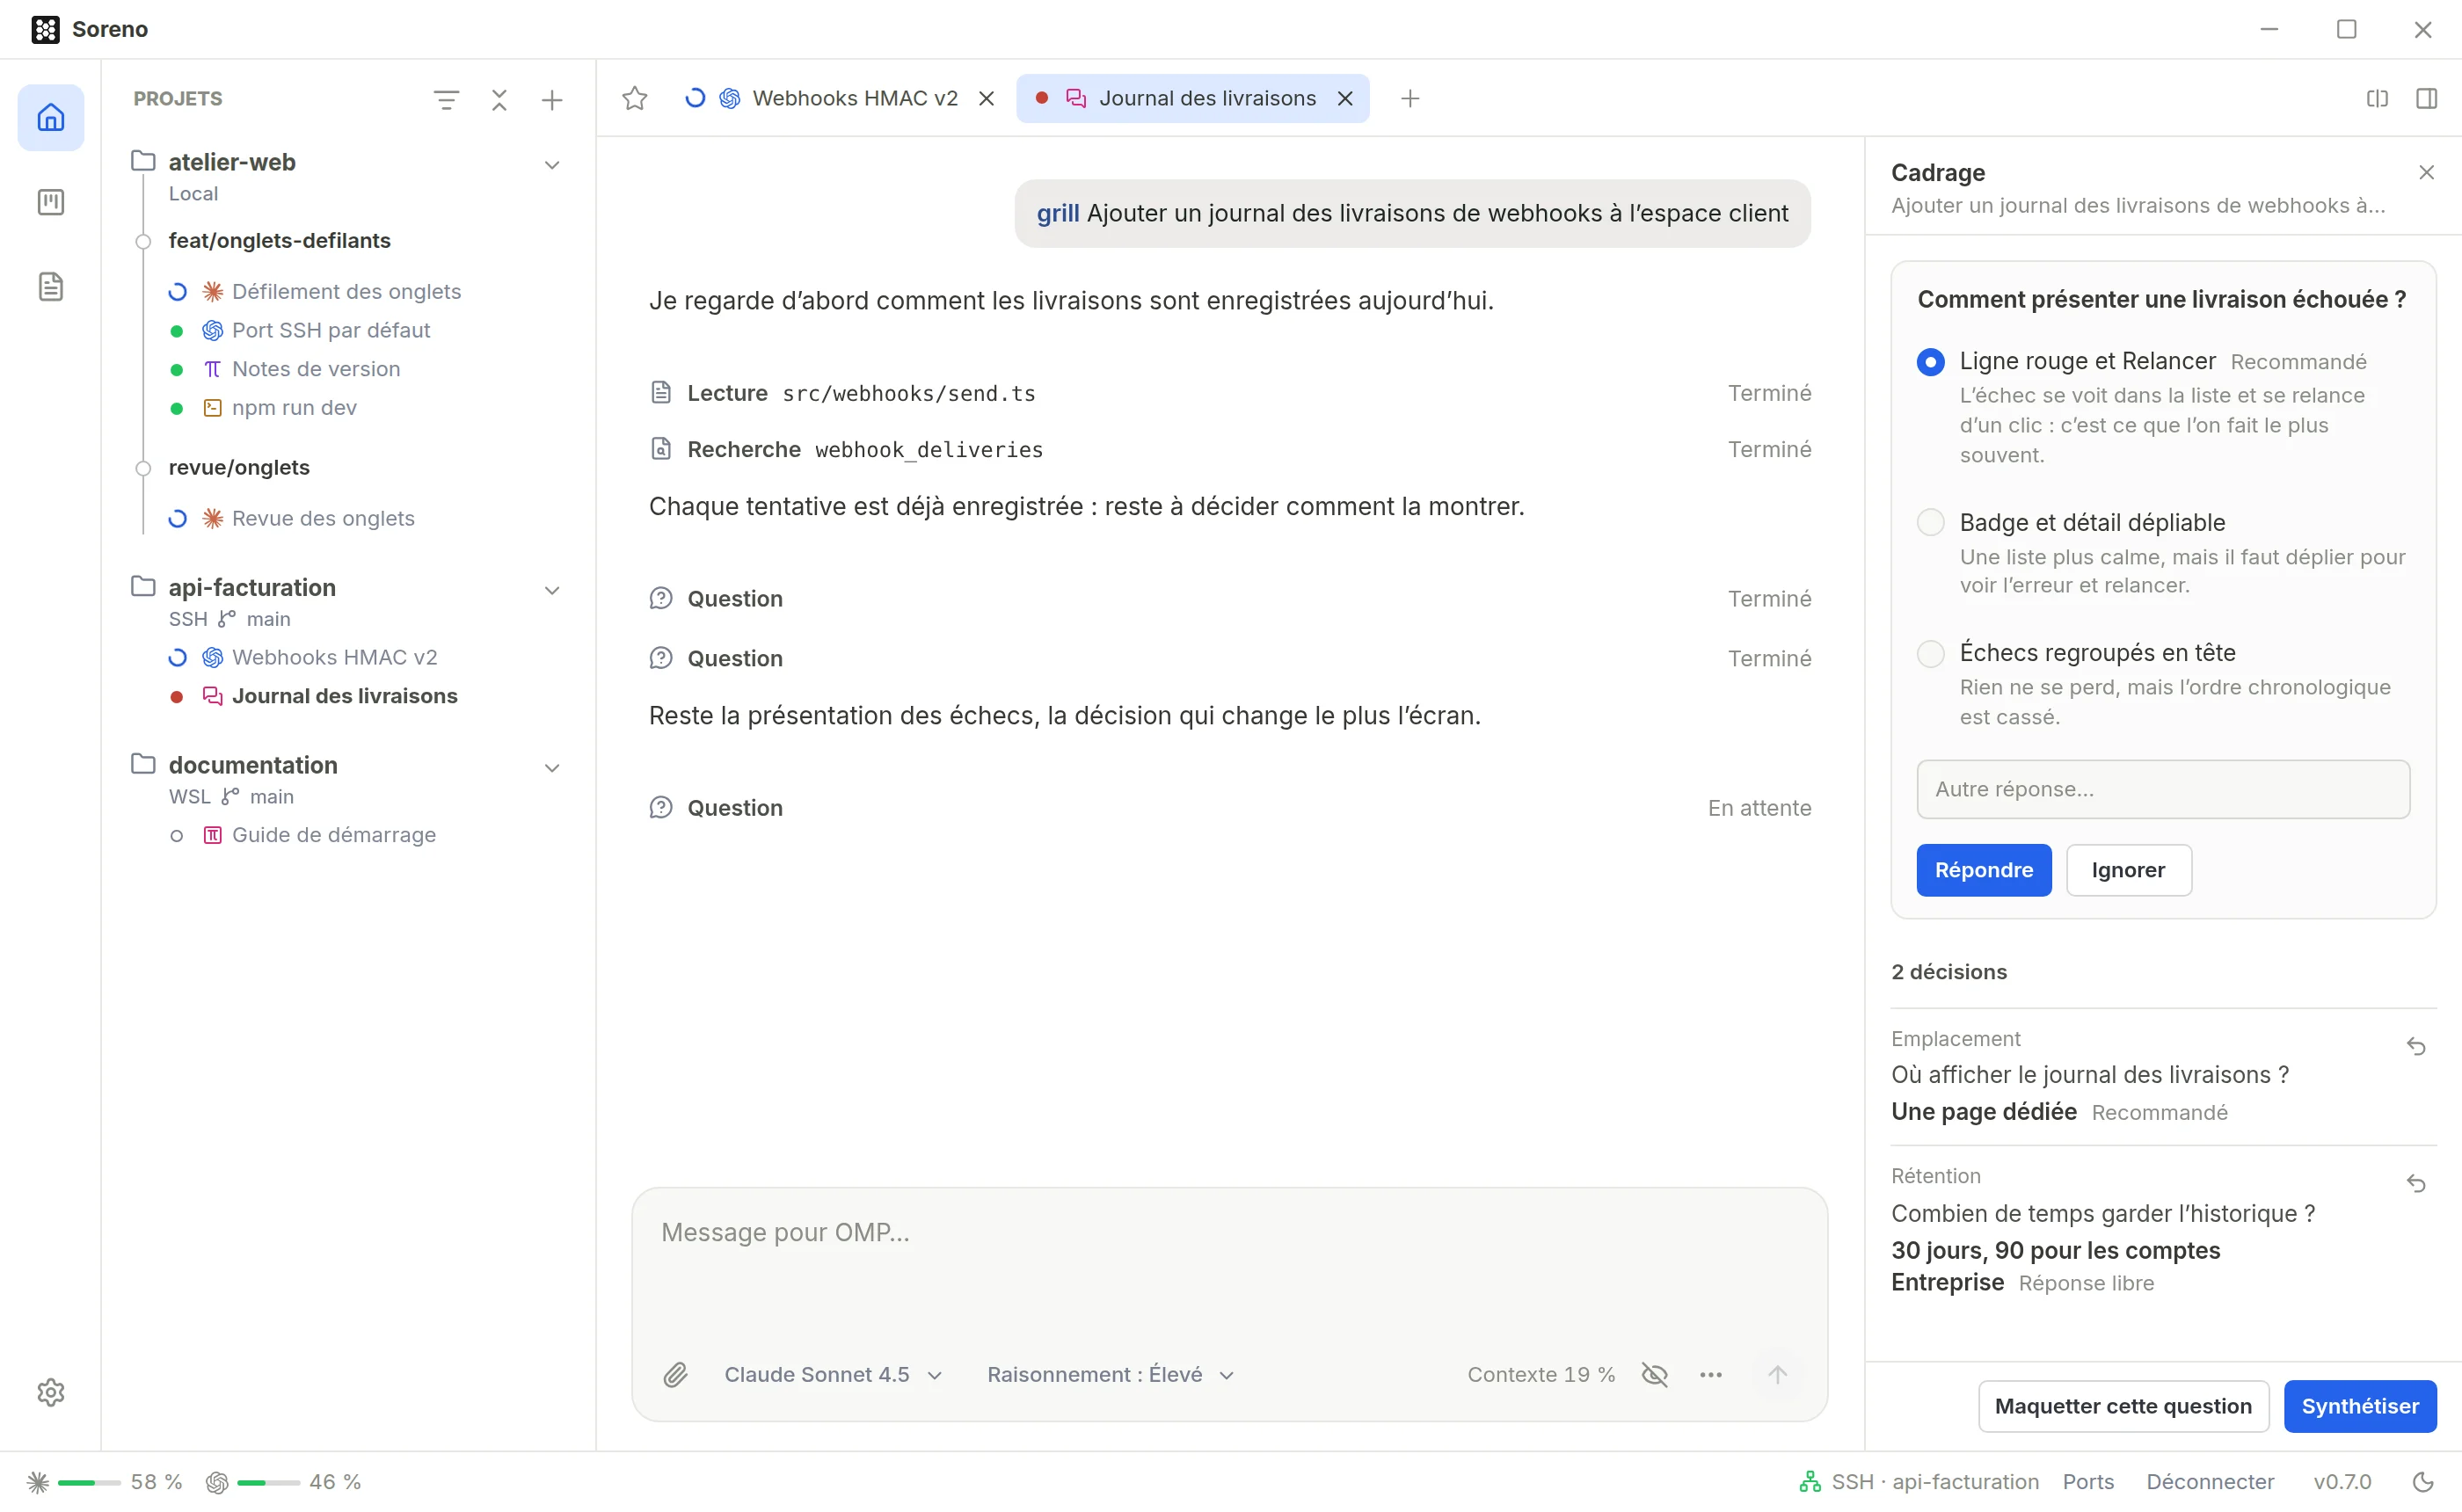Toggle the crossed-eye visibility icon
This screenshot has height=1512, width=2462.
click(1655, 1375)
